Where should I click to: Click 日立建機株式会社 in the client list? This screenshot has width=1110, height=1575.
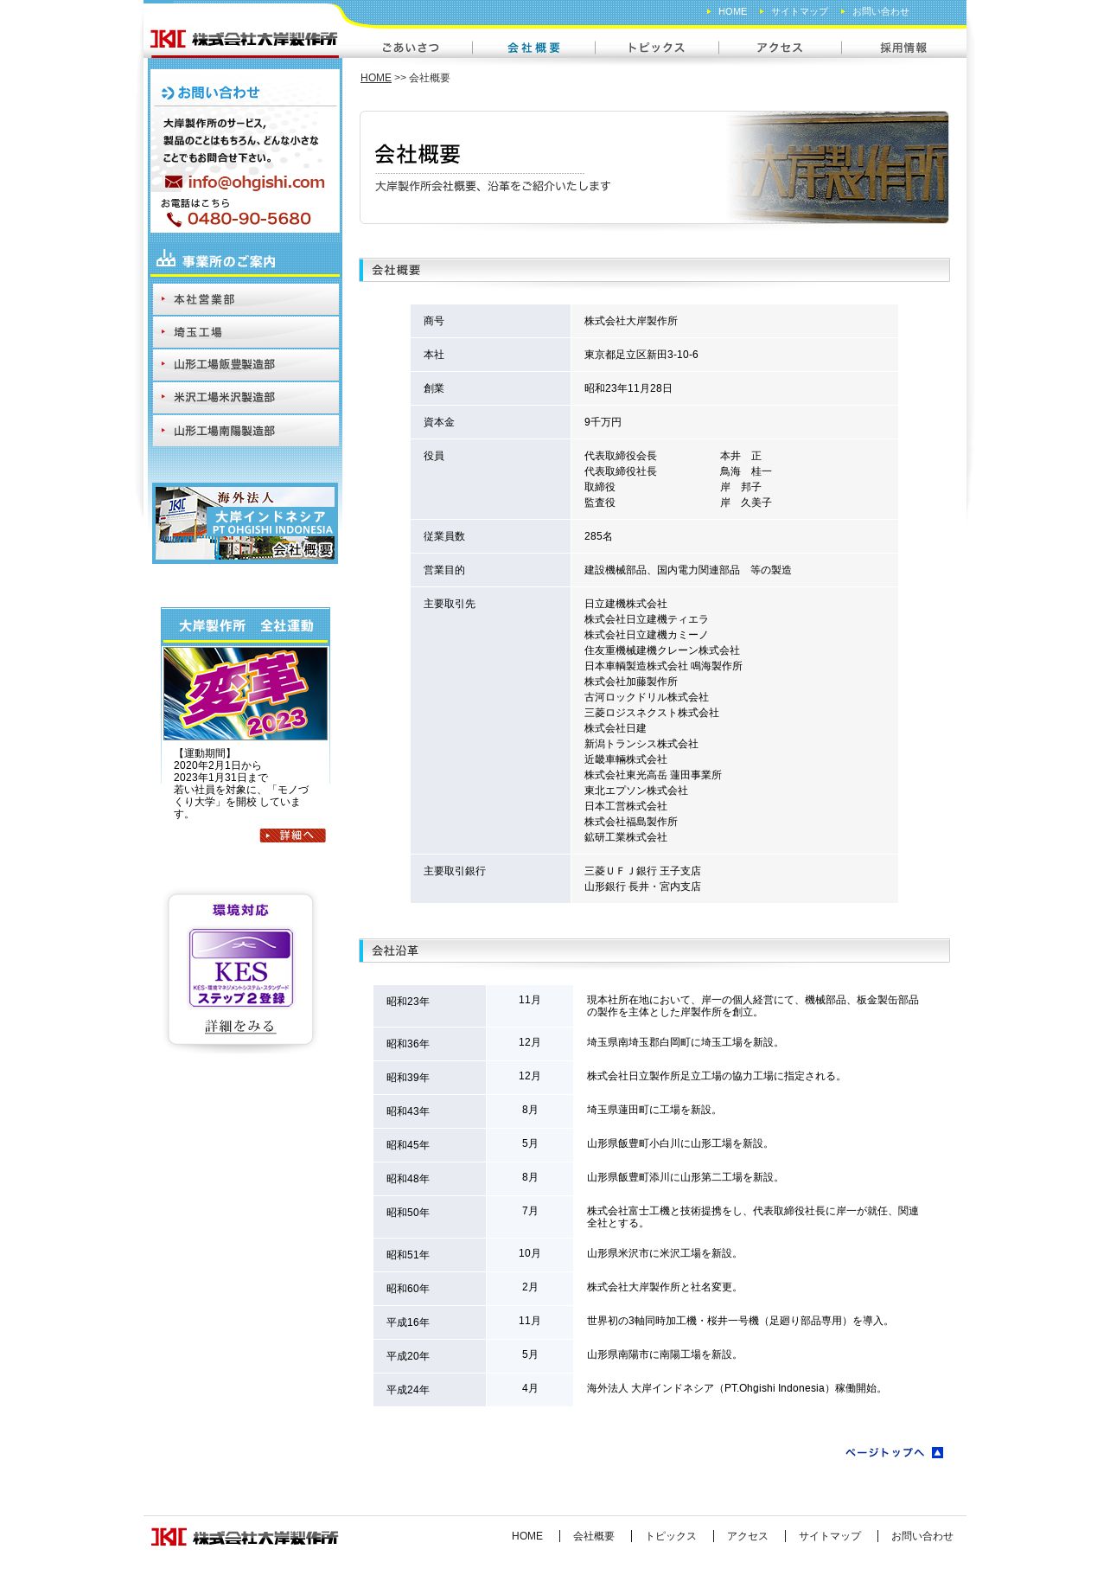[x=626, y=604]
